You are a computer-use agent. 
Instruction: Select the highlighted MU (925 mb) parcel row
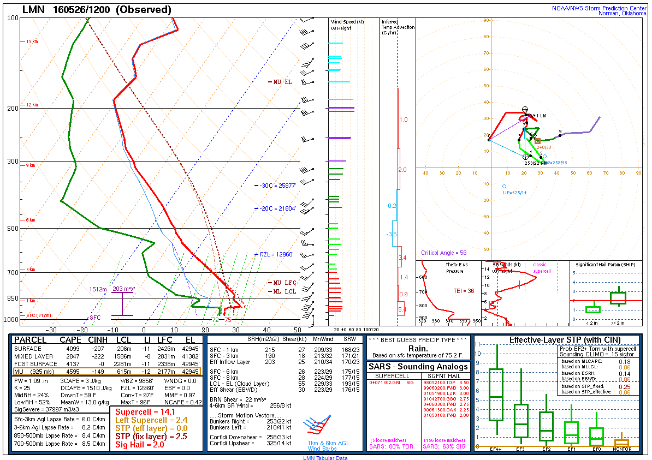[107, 372]
